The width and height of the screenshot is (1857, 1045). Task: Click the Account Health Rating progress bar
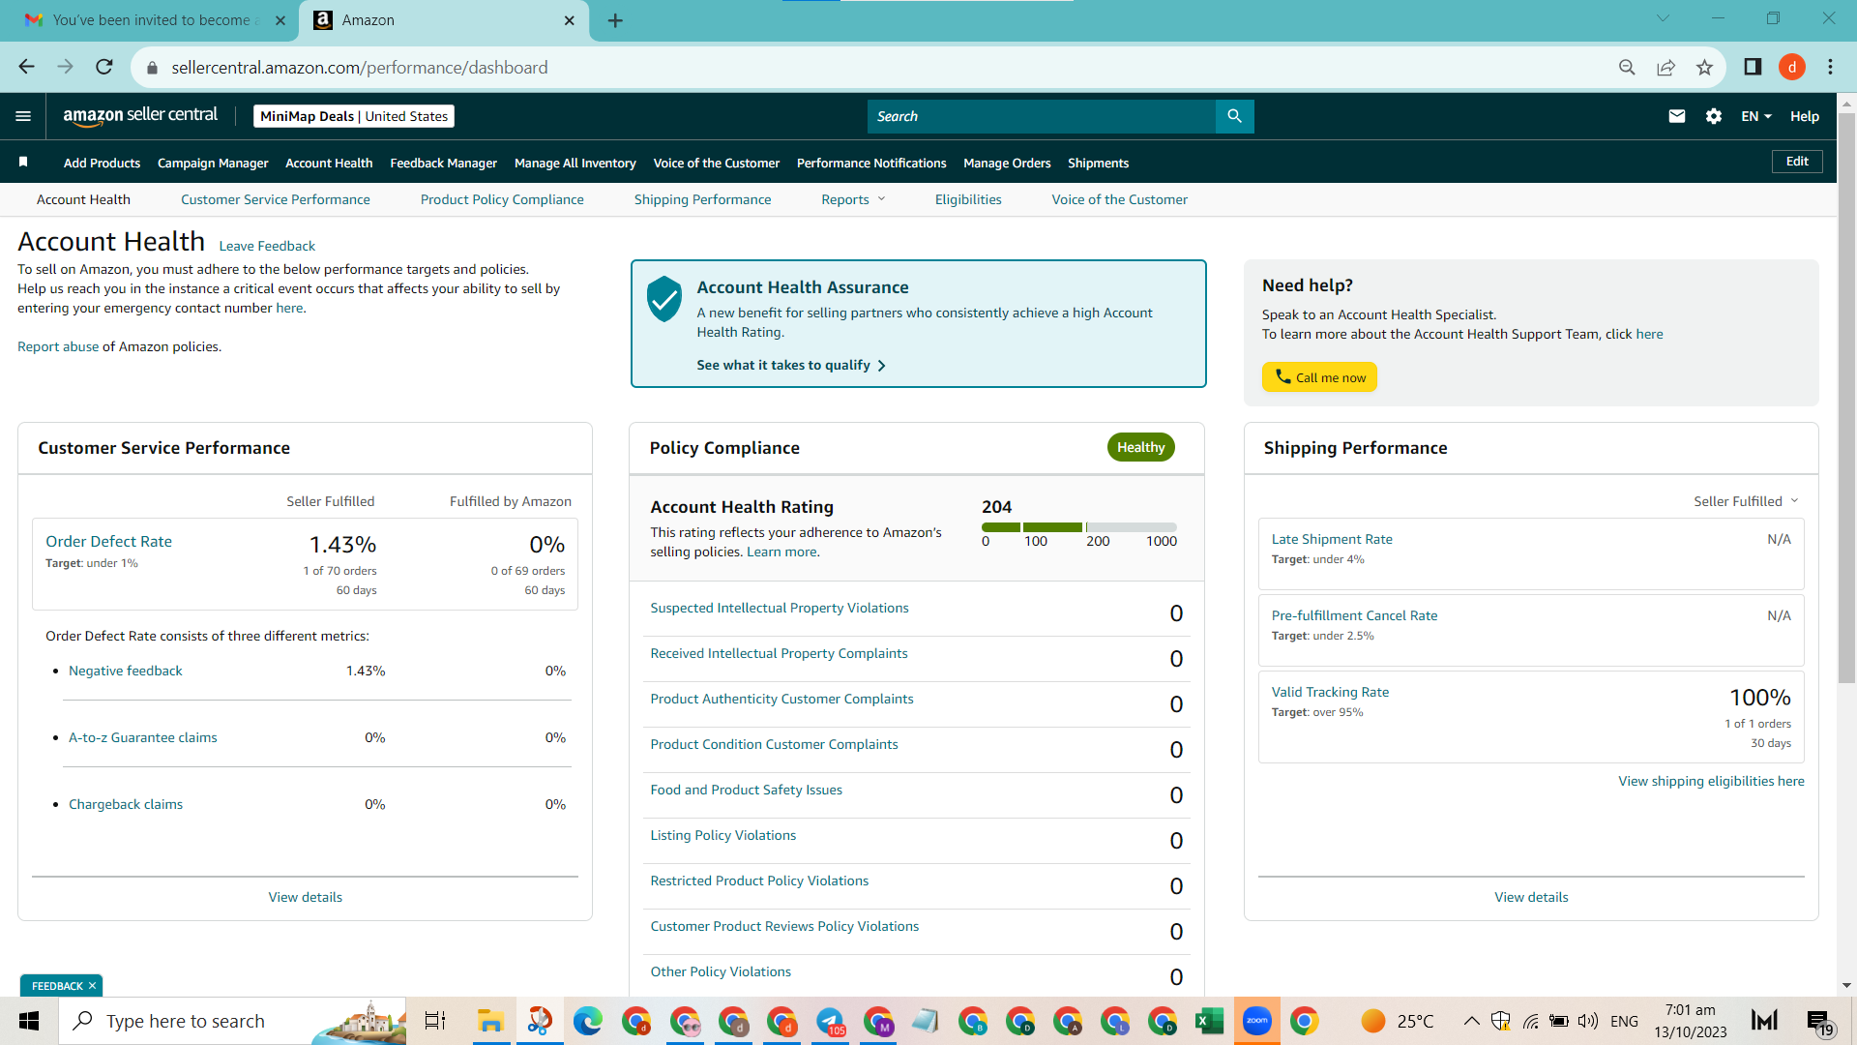click(1078, 527)
